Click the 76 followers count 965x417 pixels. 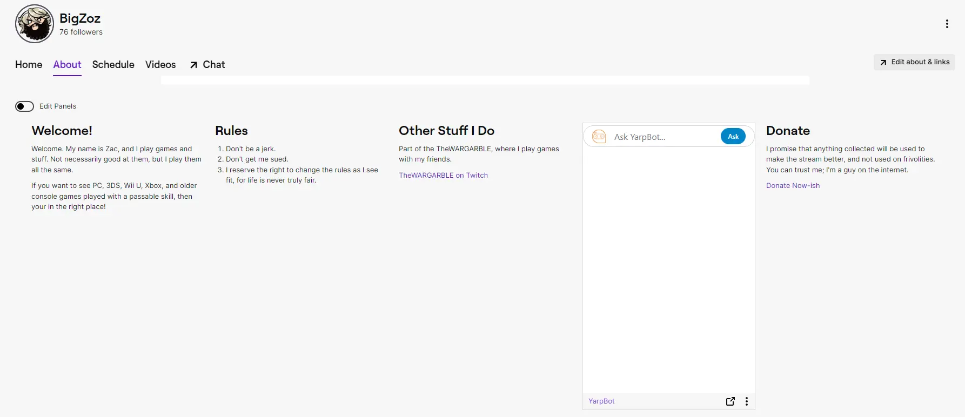(81, 32)
